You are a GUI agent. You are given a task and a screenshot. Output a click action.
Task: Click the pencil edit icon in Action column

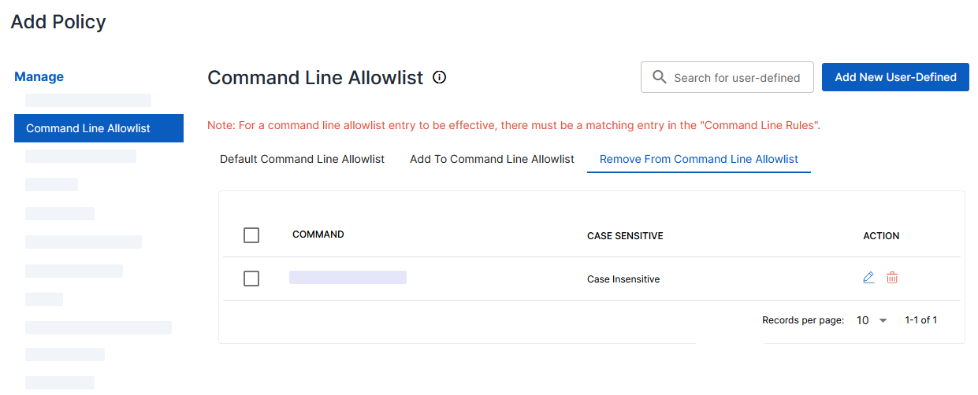868,278
